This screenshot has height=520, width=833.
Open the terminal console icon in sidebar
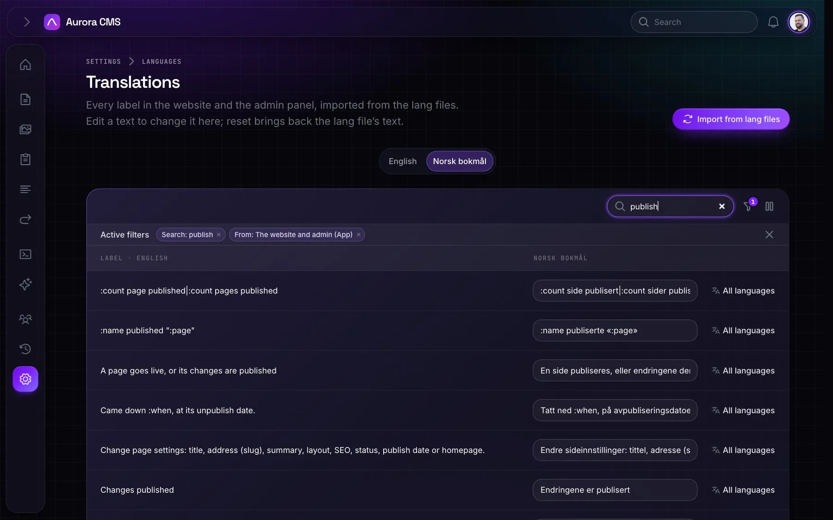click(x=25, y=254)
